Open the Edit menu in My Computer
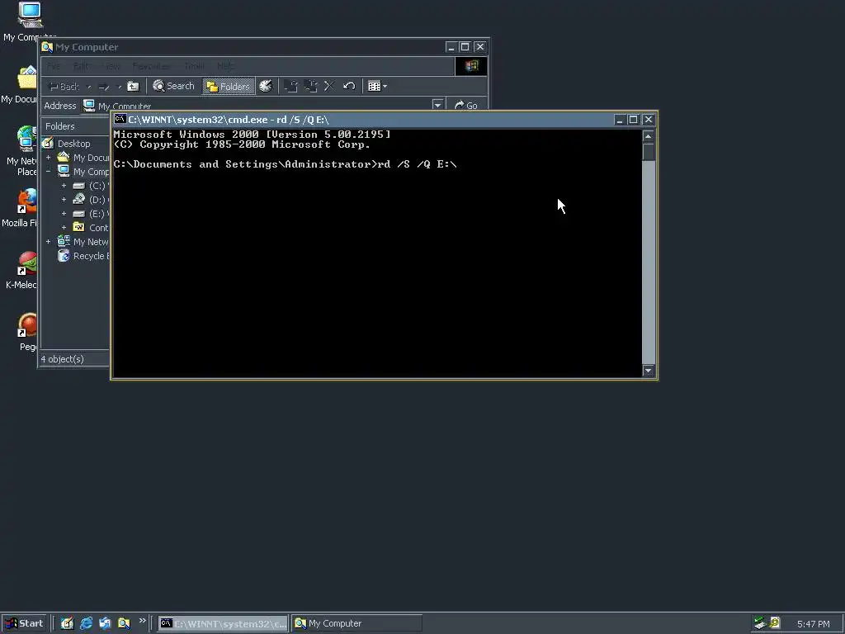This screenshot has height=634, width=845. (x=81, y=66)
